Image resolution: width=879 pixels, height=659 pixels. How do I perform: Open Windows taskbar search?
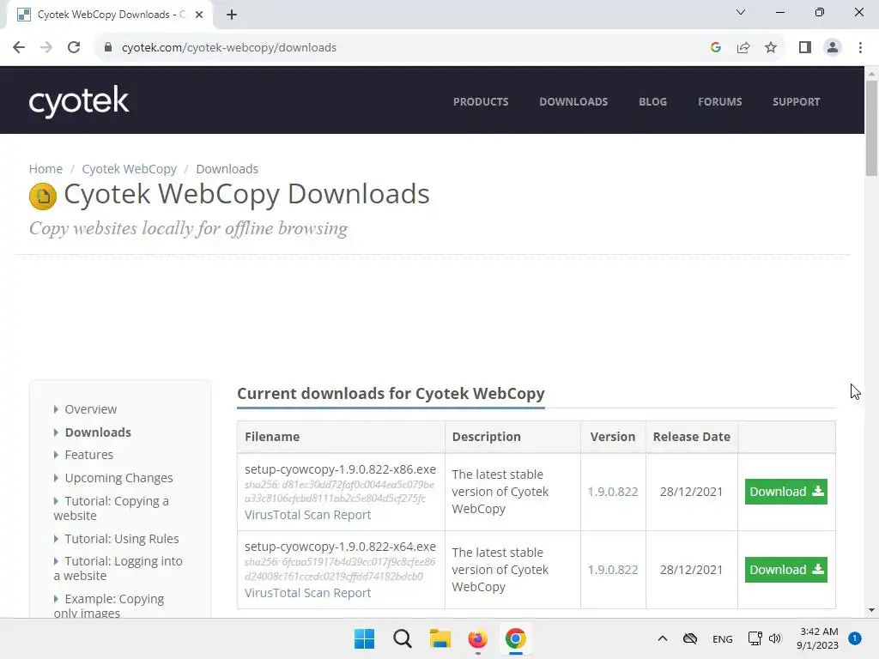coord(402,638)
